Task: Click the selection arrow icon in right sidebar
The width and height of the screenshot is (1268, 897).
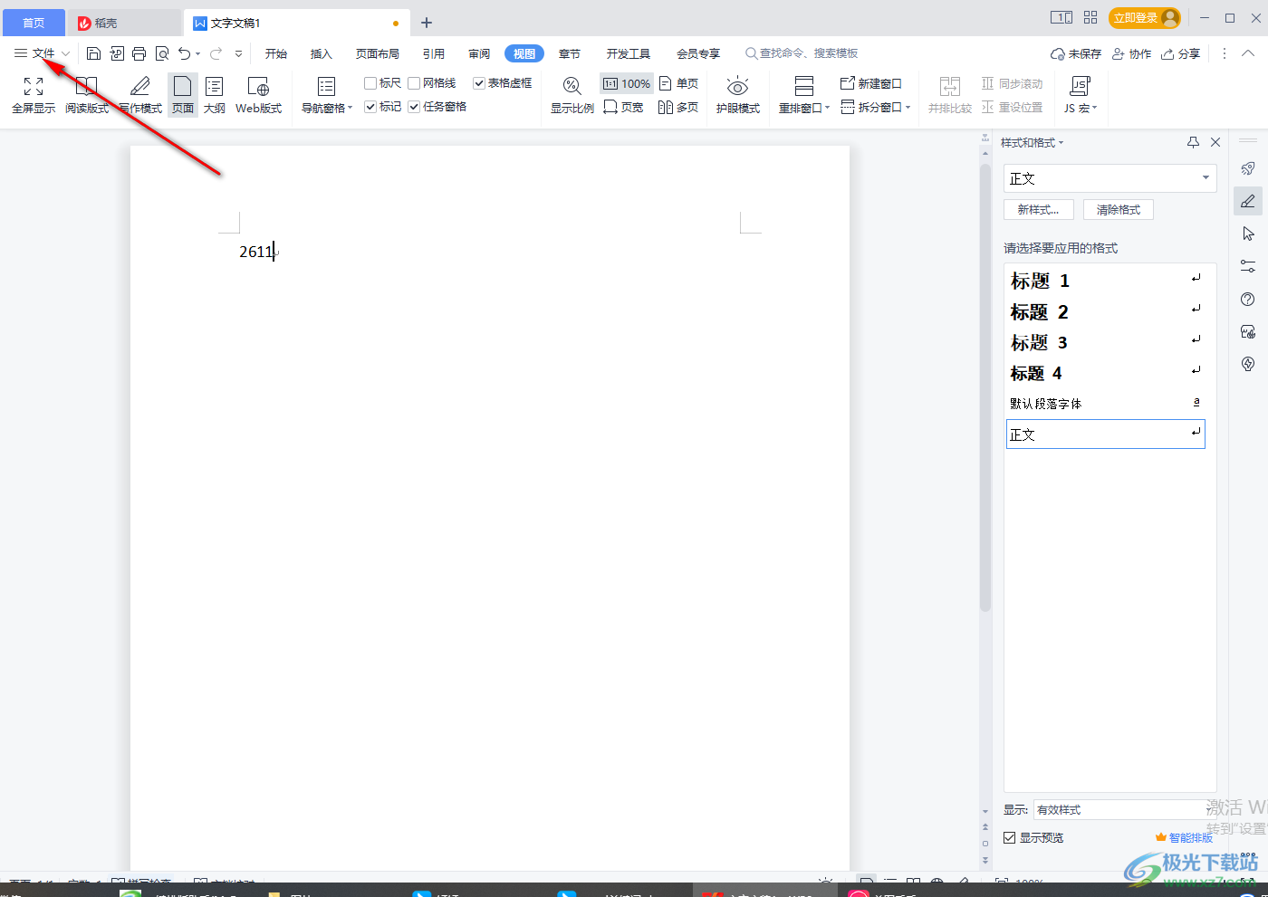Action: [1248, 234]
